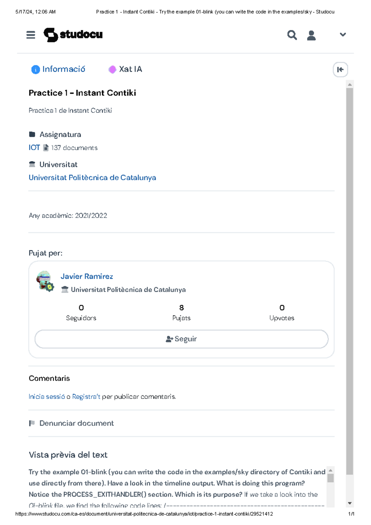Switch to the Xat IA tab
Screen dimensions: 371x525
click(x=126, y=69)
